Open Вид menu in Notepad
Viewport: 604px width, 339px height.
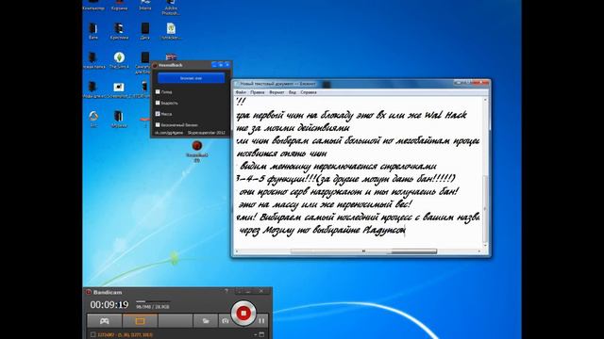(293, 92)
